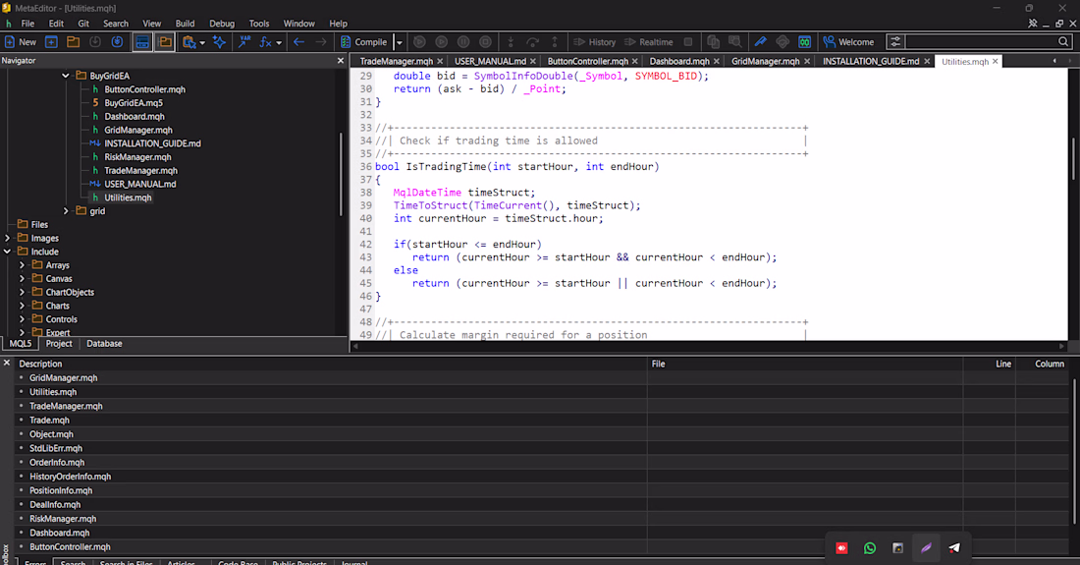Click the WhatsApp tray icon
Image resolution: width=1080 pixels, height=565 pixels.
[x=870, y=547]
